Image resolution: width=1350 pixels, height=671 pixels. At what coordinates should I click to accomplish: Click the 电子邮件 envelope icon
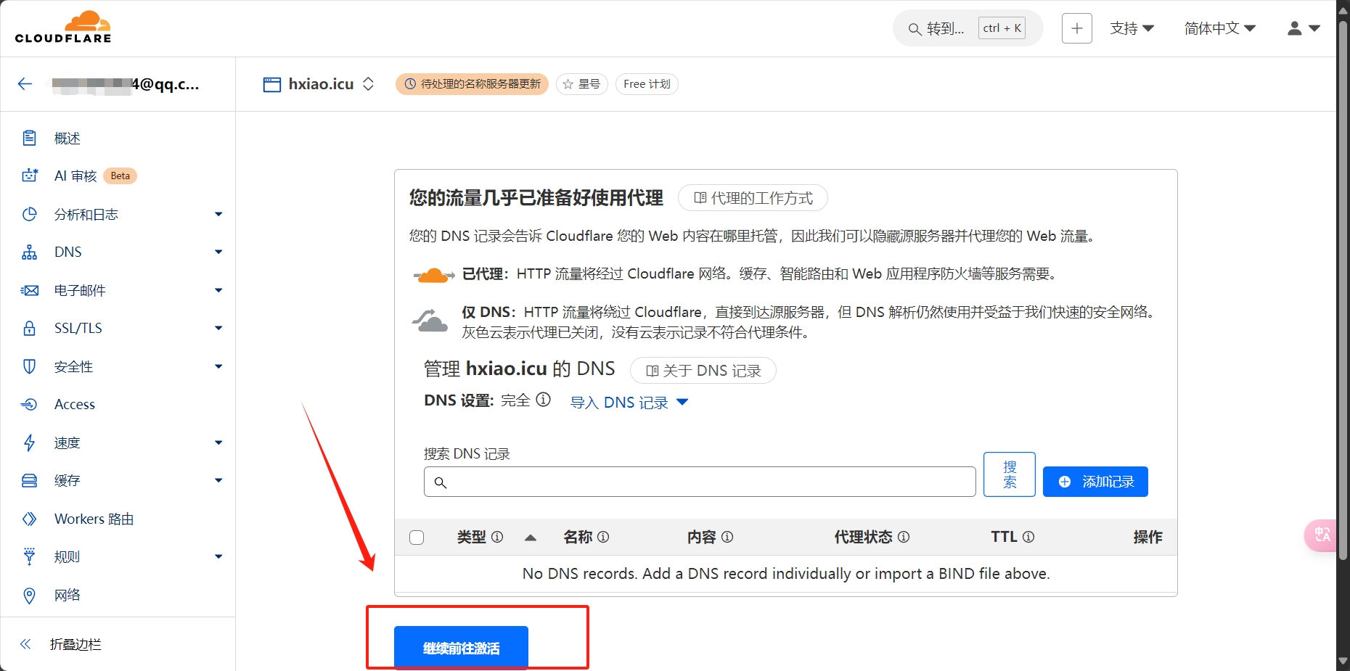pyautogui.click(x=29, y=290)
